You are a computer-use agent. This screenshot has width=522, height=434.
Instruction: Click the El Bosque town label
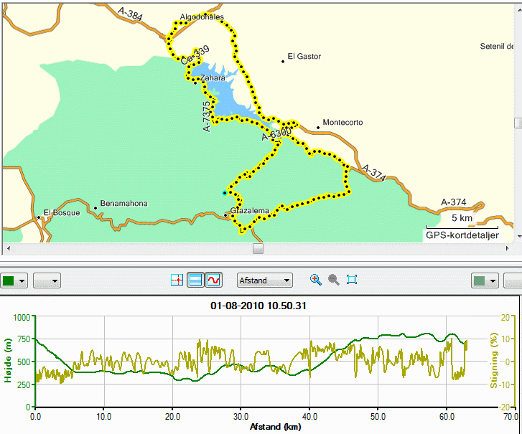pyautogui.click(x=62, y=213)
